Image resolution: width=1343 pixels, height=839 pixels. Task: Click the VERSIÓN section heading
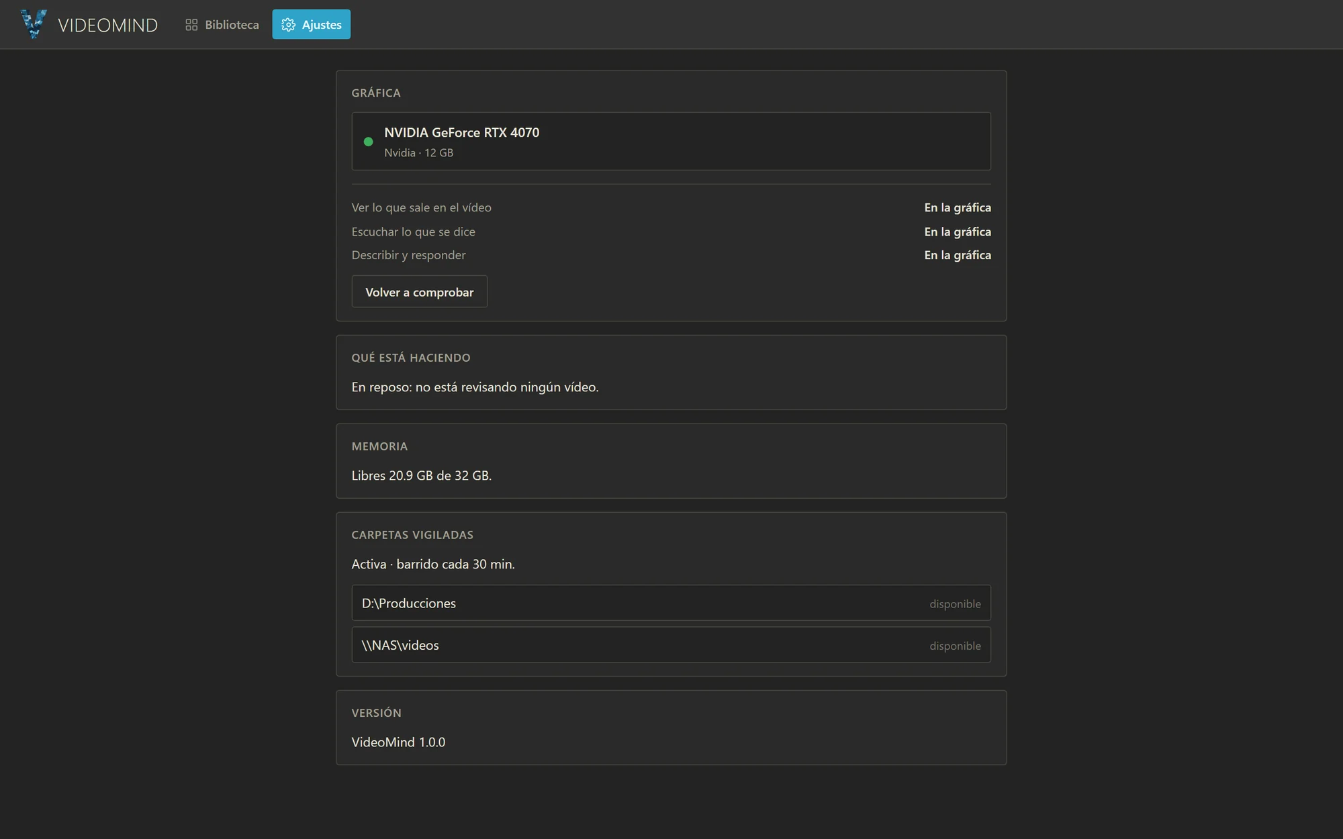(376, 713)
